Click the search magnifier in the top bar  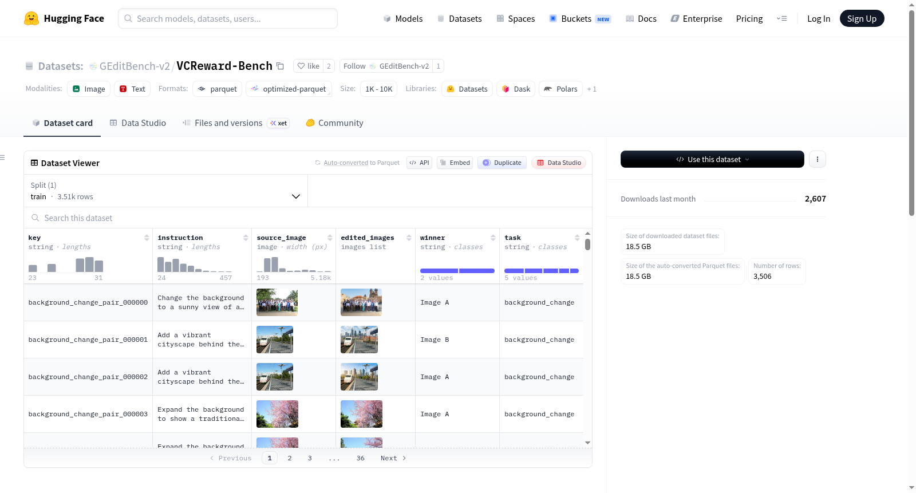128,18
